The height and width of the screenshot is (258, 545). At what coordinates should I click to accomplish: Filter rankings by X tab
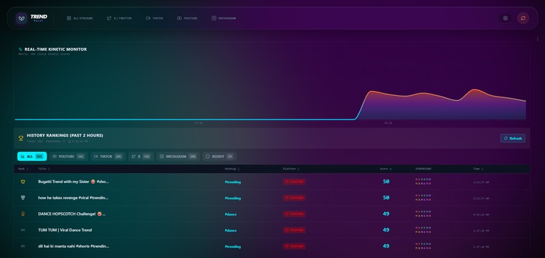pyautogui.click(x=141, y=156)
